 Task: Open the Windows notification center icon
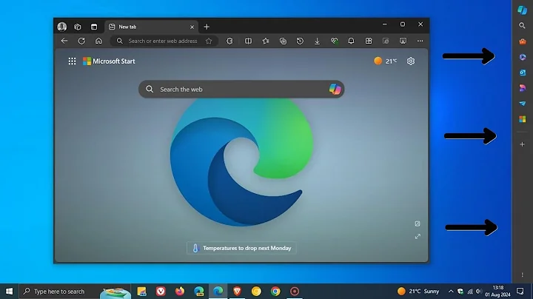coord(520,291)
